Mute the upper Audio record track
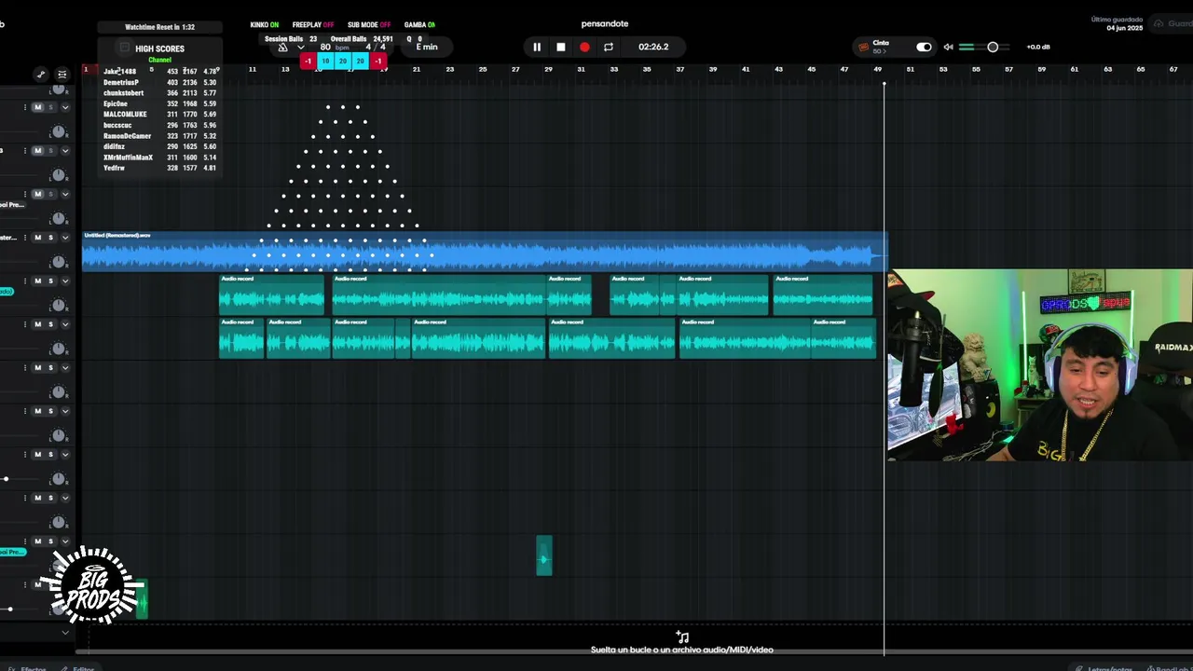 coord(38,281)
